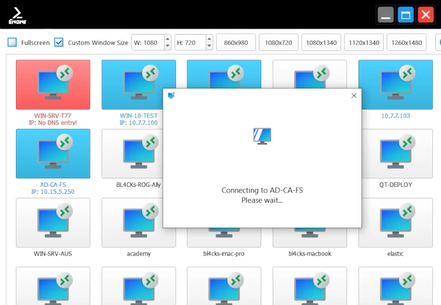Click the 'Connecting to AD-CA-FS' message
This screenshot has width=441, height=305.
coord(262,190)
